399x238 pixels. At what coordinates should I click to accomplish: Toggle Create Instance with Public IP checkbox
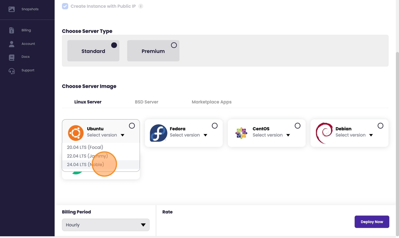[x=65, y=6]
